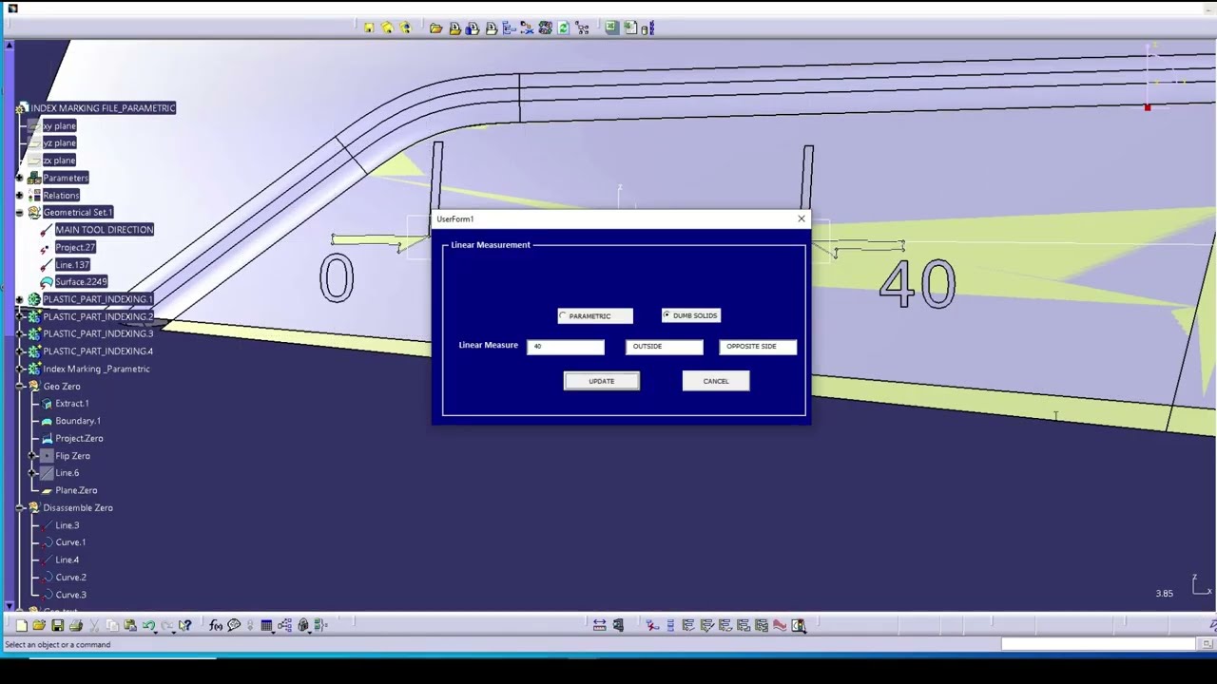Collapse the Geo Zero node
This screenshot has height=684, width=1217.
tap(20, 387)
